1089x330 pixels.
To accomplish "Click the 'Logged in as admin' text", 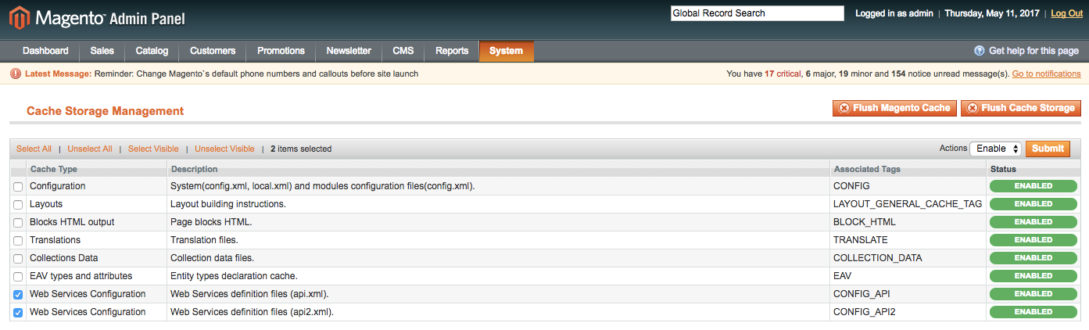I will click(896, 13).
